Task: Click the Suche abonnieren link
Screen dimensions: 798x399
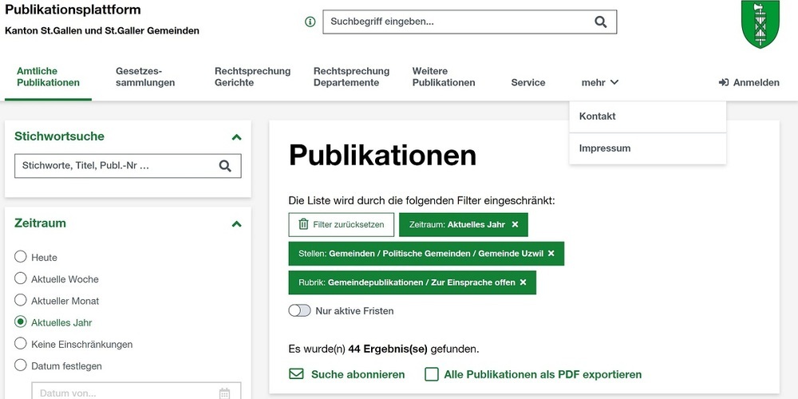Action: 348,374
